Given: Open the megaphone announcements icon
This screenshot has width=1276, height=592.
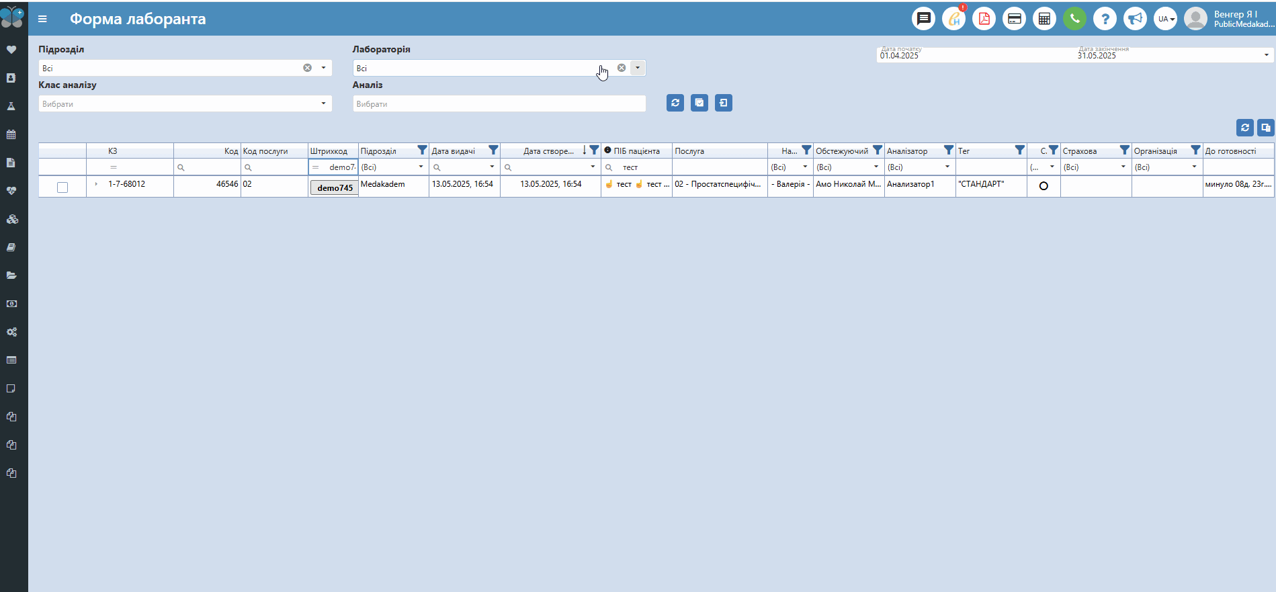Looking at the screenshot, I should click(1135, 18).
